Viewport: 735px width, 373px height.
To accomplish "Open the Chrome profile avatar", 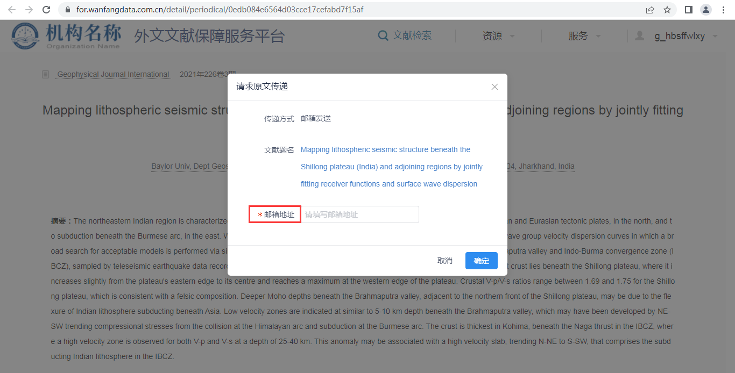I will (705, 10).
